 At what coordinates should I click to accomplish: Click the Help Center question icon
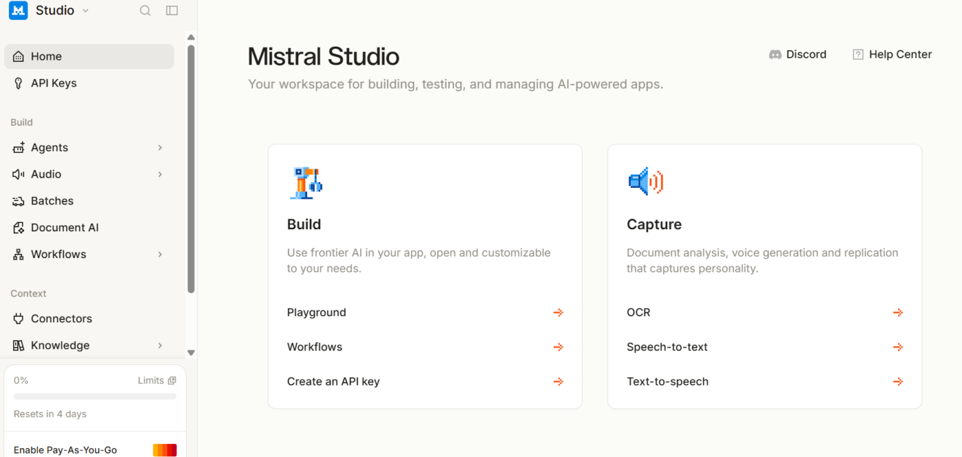click(x=858, y=54)
